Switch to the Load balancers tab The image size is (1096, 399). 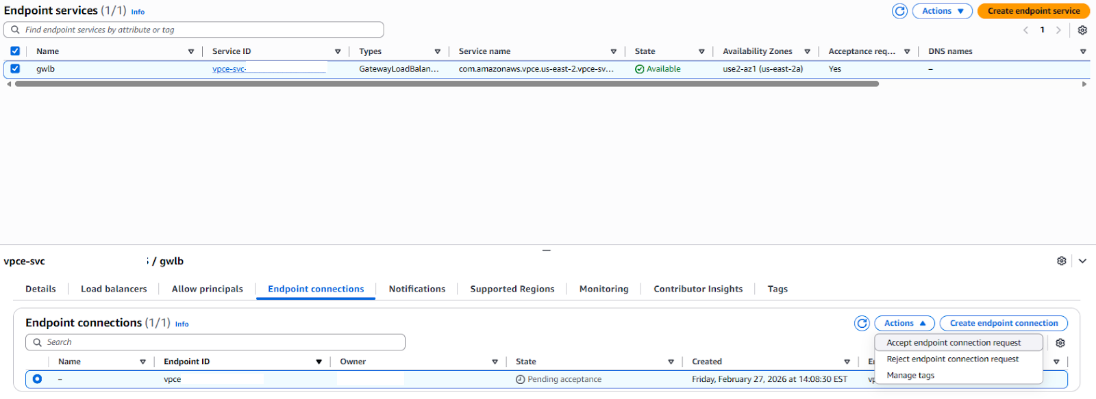click(x=114, y=289)
